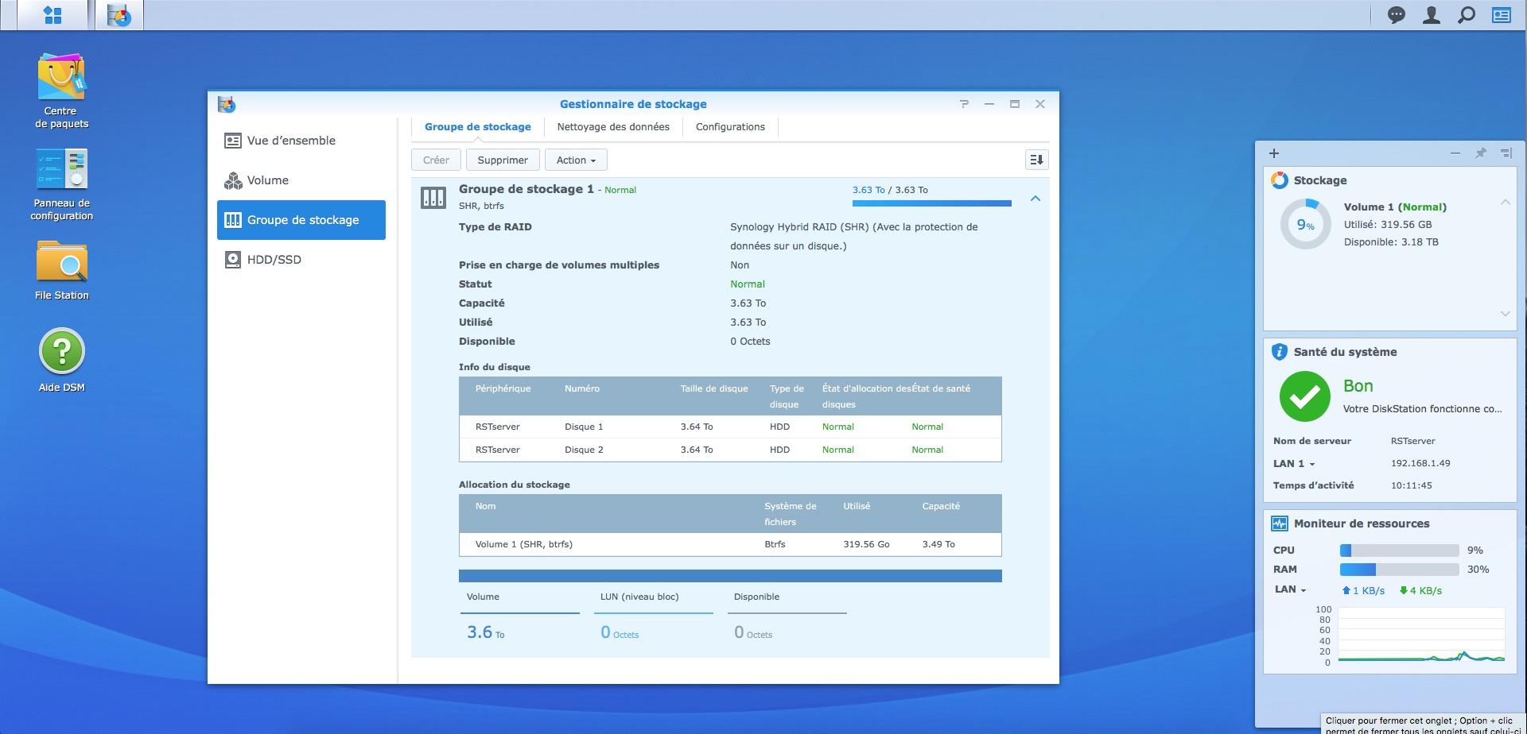Open LAN 1 dropdown in Santé du système
1527x734 pixels.
1294,463
